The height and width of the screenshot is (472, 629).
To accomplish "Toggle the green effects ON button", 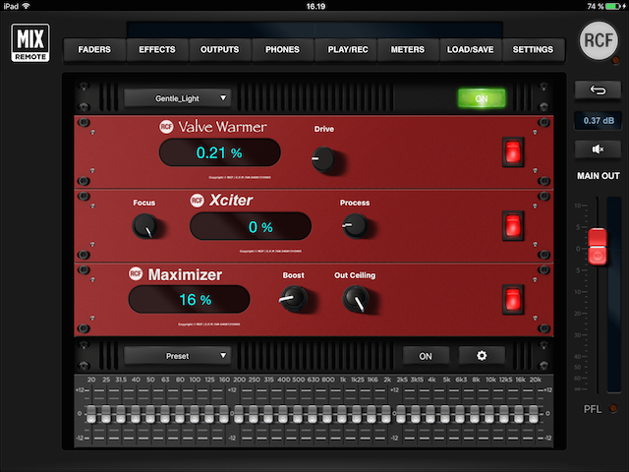I will (482, 98).
